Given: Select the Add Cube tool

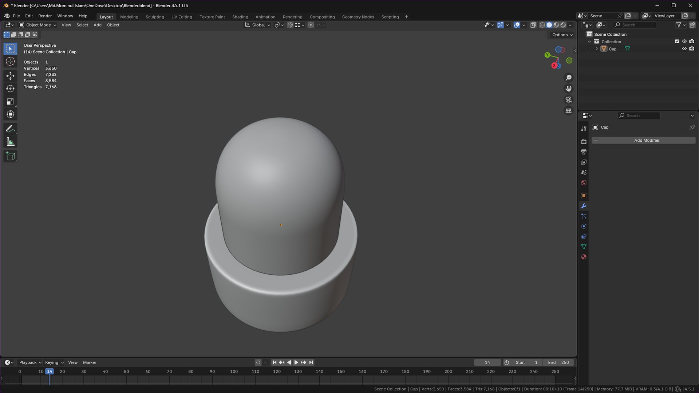Looking at the screenshot, I should pyautogui.click(x=10, y=156).
